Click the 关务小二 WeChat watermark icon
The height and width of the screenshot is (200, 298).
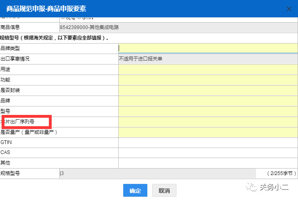click(x=252, y=187)
